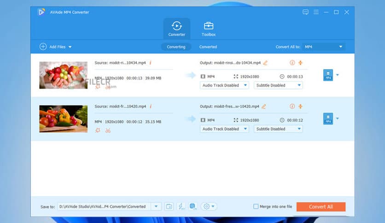Open the edit effects star icon for 10420 file
This screenshot has width=385, height=223.
(x=98, y=130)
